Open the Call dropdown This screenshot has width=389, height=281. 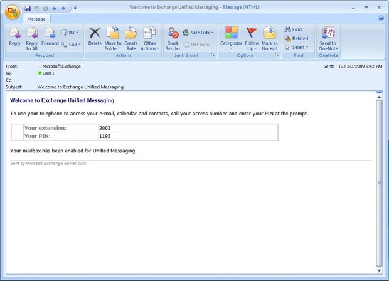pyautogui.click(x=71, y=45)
